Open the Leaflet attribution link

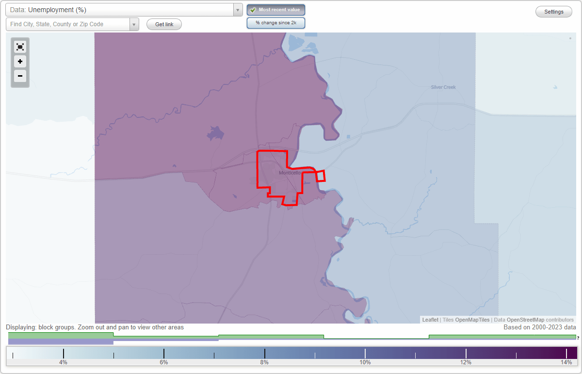430,320
